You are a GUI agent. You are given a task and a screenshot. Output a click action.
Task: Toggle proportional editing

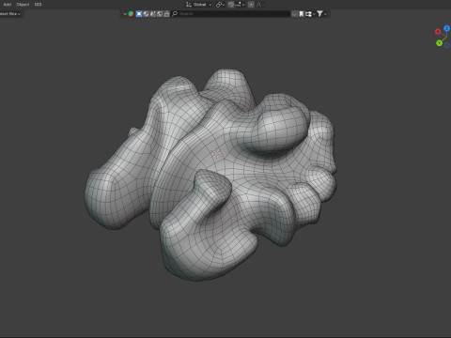coord(251,5)
